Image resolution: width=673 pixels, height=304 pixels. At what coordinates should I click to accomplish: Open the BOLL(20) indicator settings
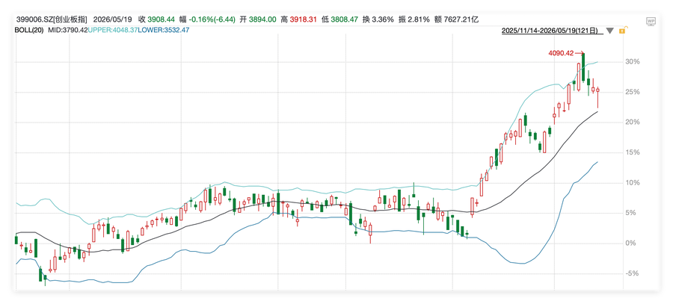click(28, 30)
